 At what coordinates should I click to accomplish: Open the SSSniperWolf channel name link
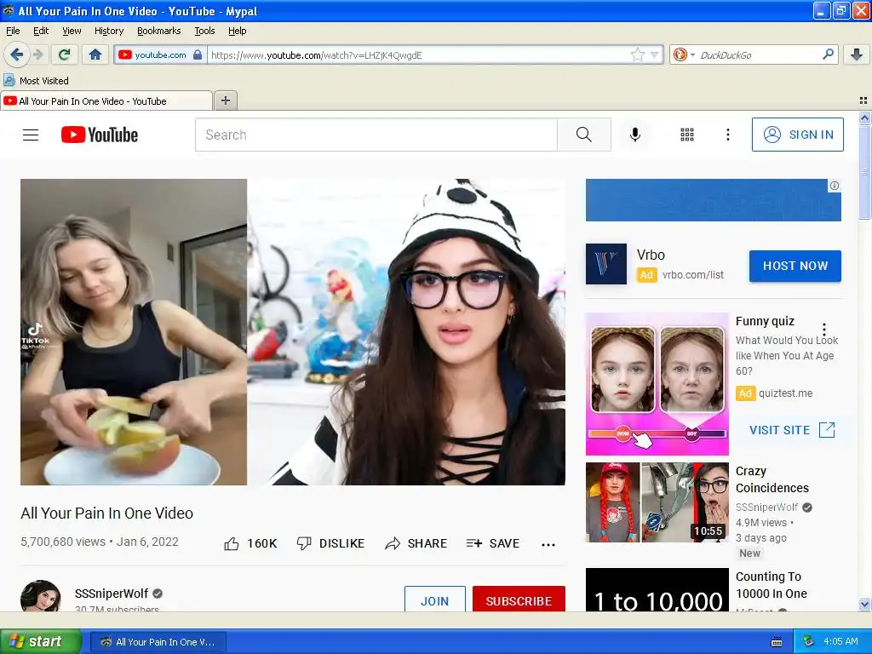tap(112, 594)
